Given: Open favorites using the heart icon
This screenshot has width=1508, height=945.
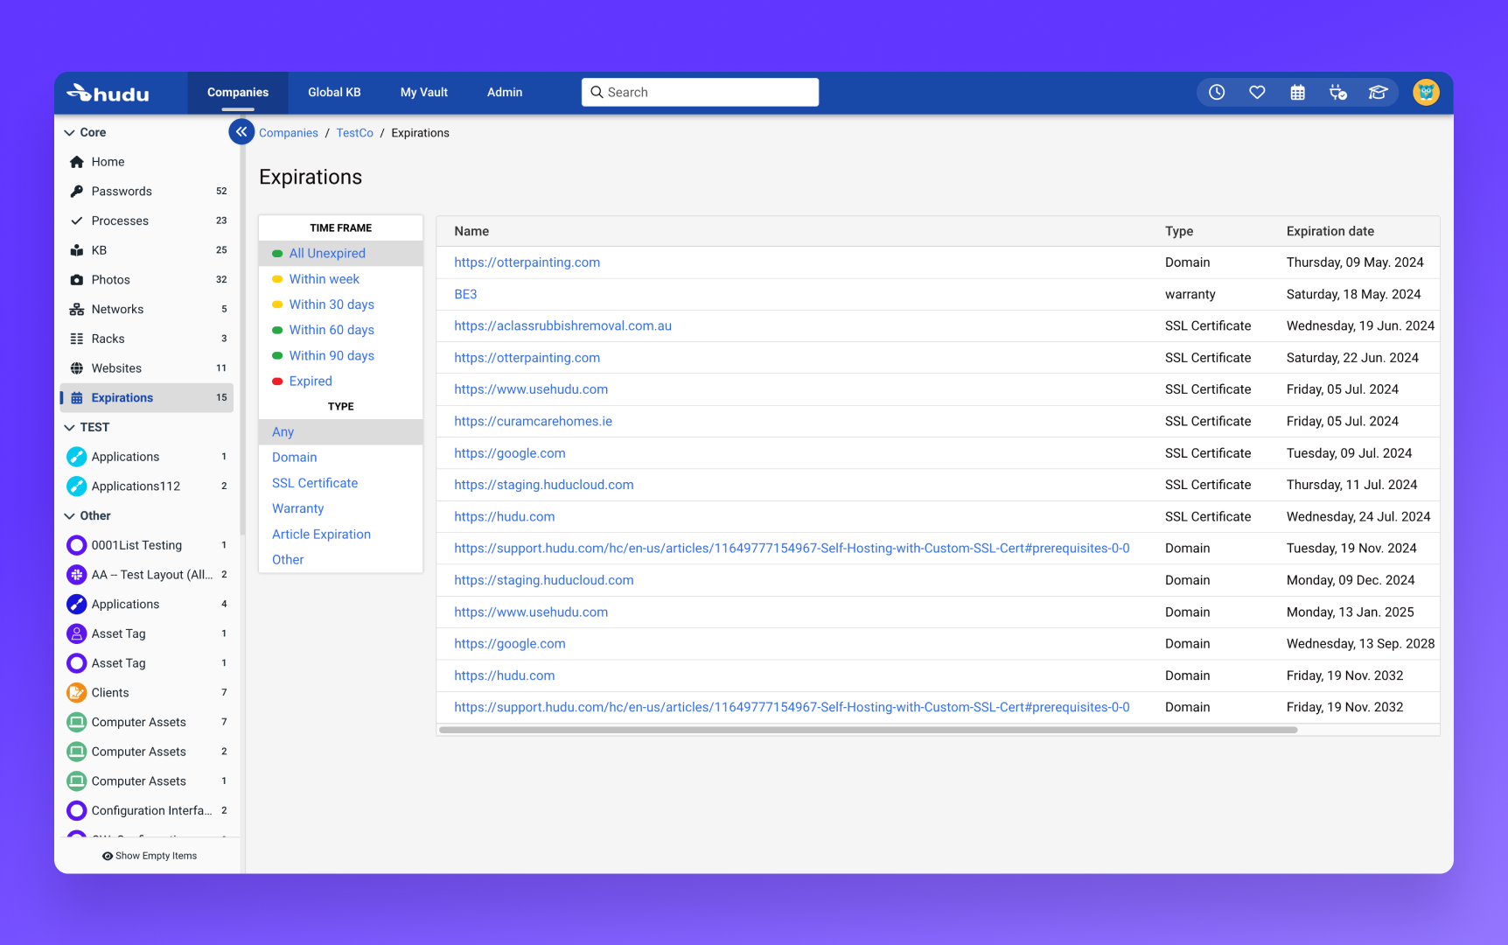Looking at the screenshot, I should click(x=1257, y=92).
